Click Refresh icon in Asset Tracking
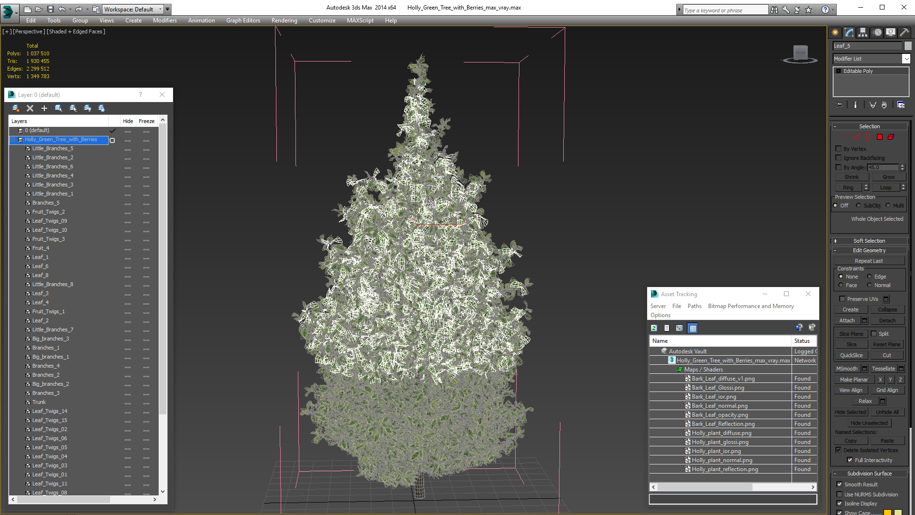 coord(654,328)
